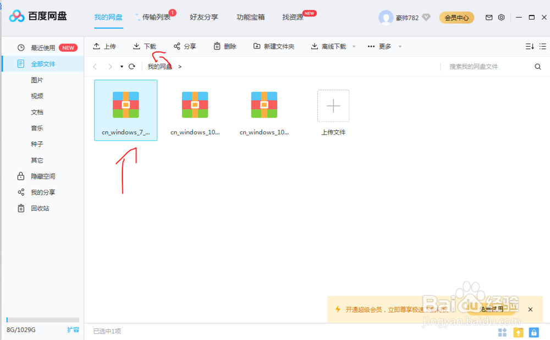Click the yellow transfer folder icon bottom right
The image size is (550, 340).
pyautogui.click(x=518, y=332)
